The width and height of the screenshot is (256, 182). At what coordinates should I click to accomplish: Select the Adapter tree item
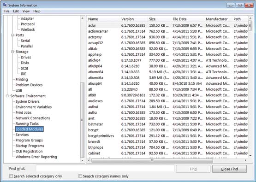coord(27,18)
